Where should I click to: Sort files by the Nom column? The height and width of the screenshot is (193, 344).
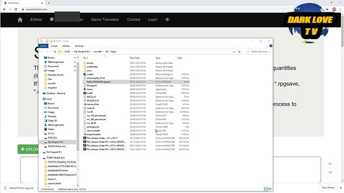point(105,58)
